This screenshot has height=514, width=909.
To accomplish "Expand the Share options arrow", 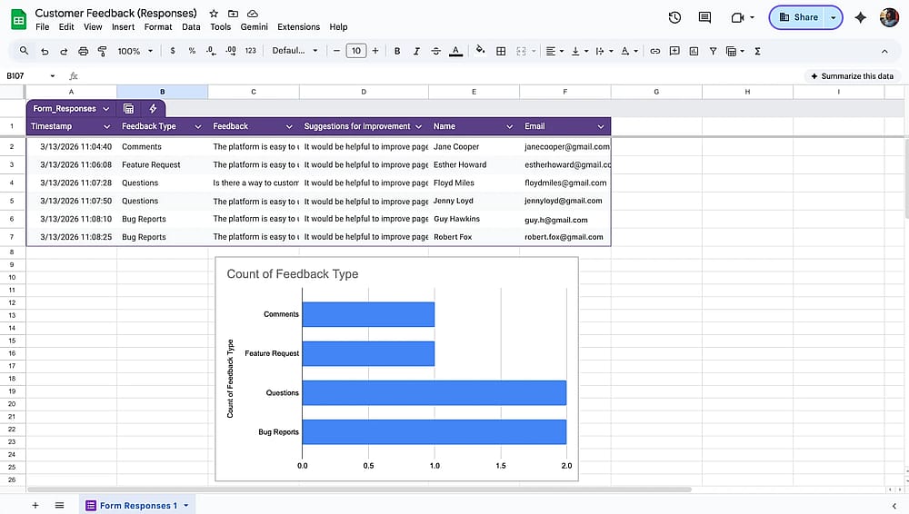I will point(833,17).
